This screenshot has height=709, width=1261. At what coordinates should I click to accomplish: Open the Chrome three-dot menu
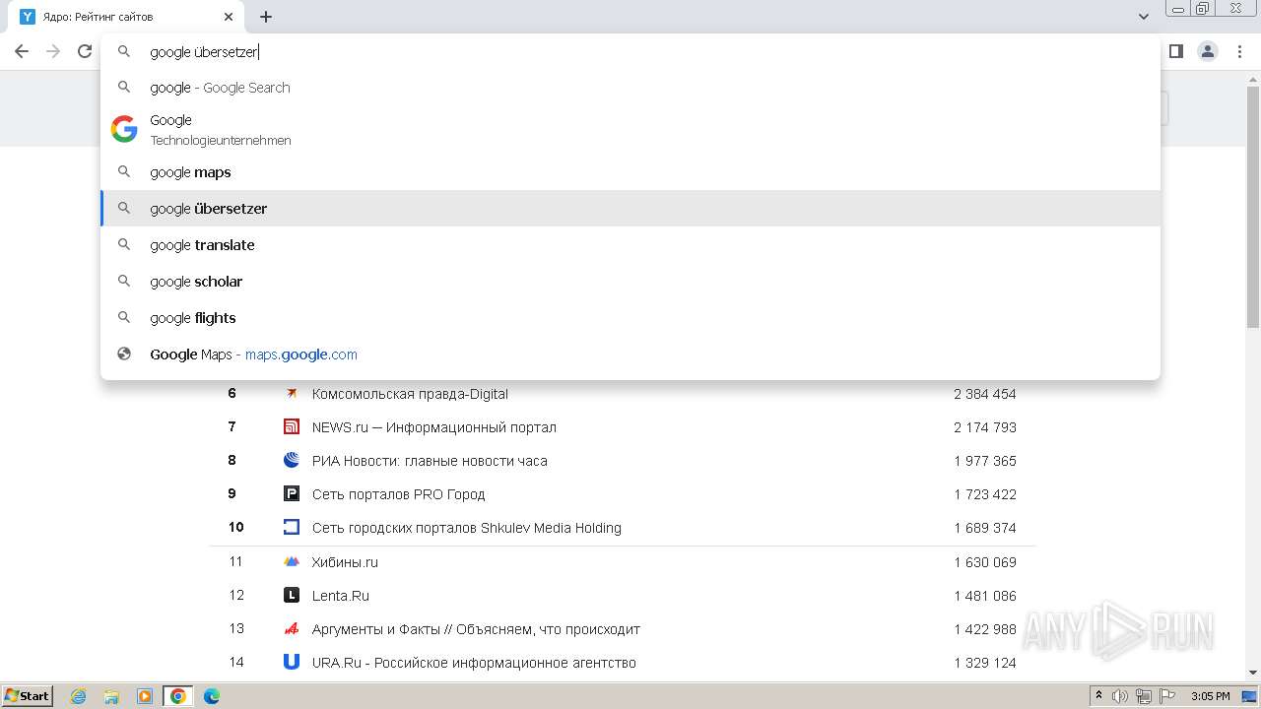coord(1239,51)
